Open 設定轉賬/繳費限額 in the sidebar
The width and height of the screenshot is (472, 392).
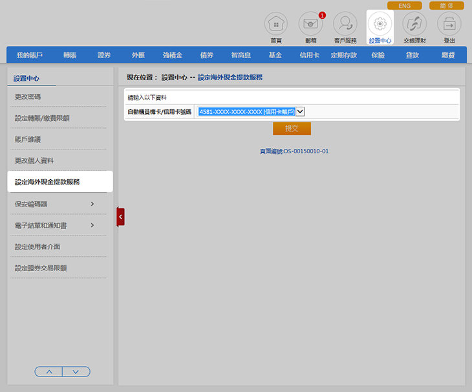click(42, 118)
